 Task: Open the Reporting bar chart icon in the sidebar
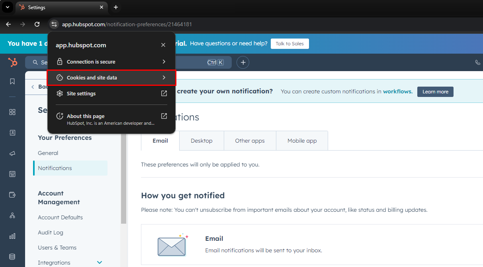(12, 236)
